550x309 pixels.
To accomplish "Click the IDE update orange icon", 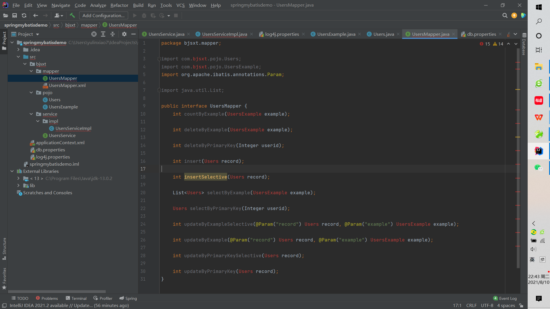I will [x=514, y=15].
